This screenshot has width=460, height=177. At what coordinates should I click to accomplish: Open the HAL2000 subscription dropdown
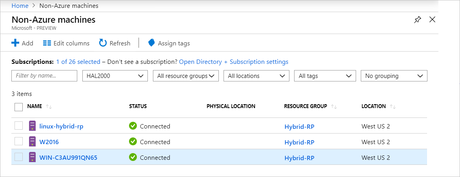(115, 76)
